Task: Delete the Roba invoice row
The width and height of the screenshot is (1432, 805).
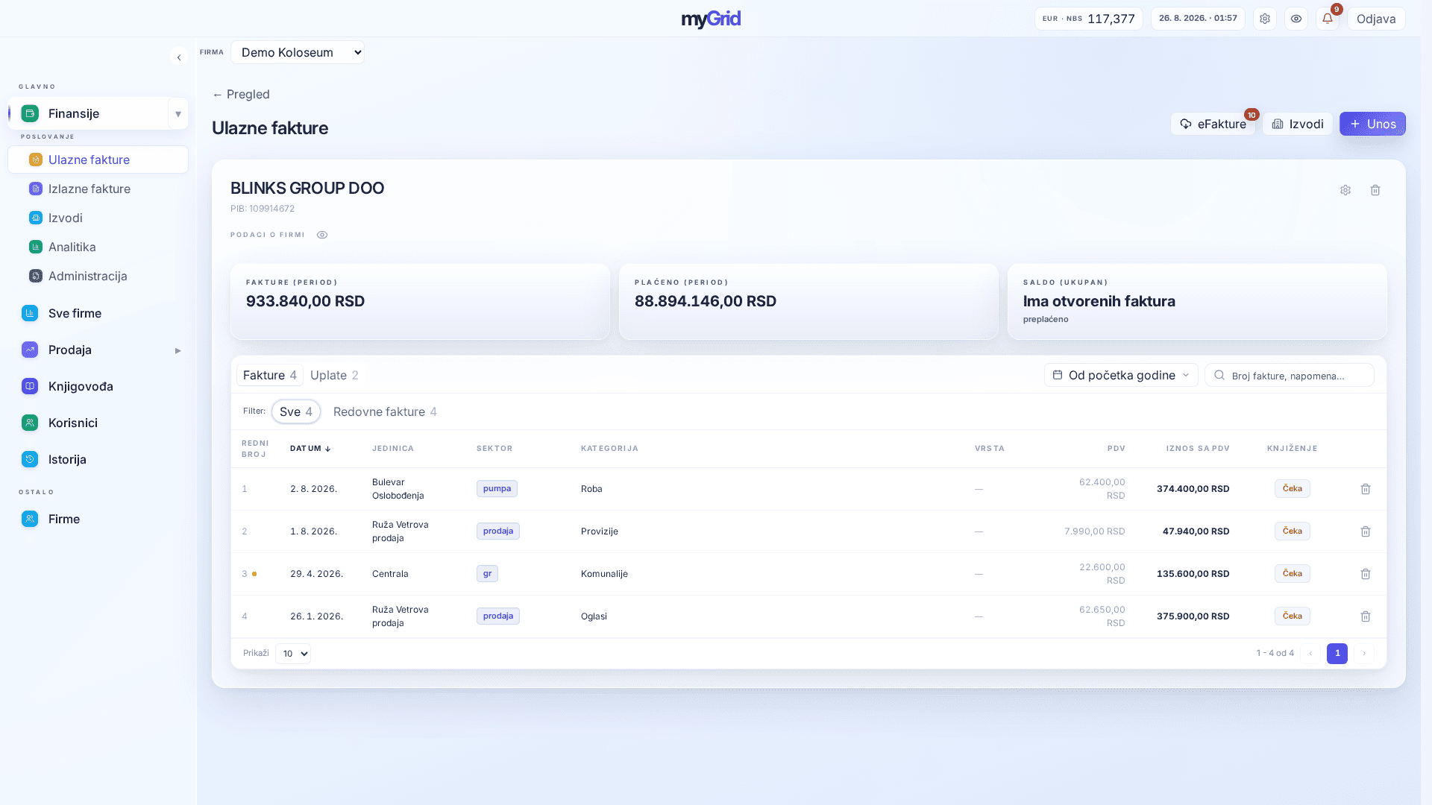Action: (1366, 489)
